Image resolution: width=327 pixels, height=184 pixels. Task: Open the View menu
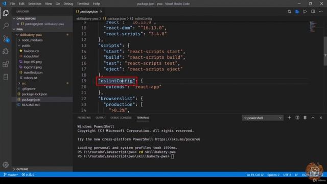click(48, 4)
